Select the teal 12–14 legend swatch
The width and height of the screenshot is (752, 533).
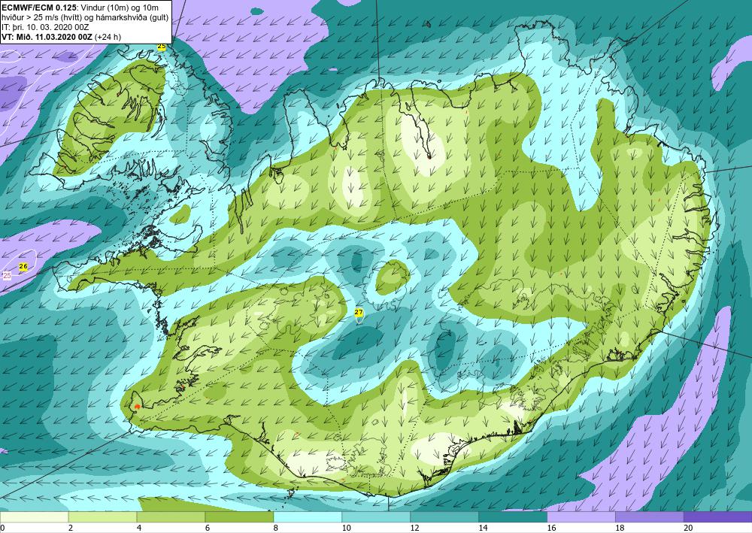(x=444, y=516)
